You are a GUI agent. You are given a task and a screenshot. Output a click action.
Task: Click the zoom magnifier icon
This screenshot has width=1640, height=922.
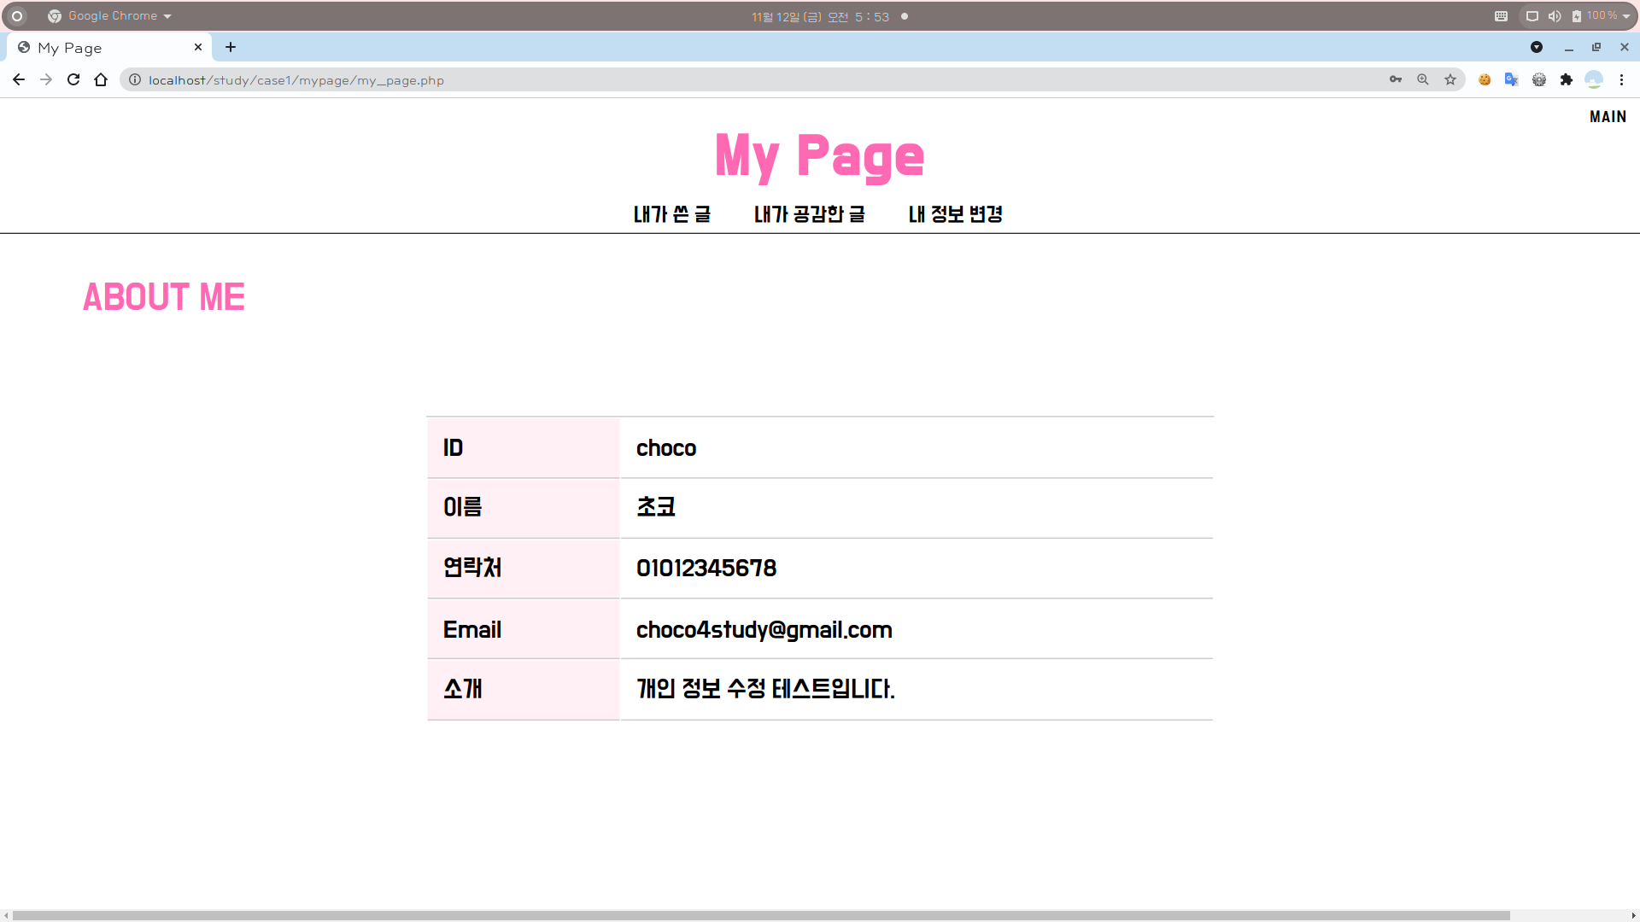click(x=1423, y=79)
